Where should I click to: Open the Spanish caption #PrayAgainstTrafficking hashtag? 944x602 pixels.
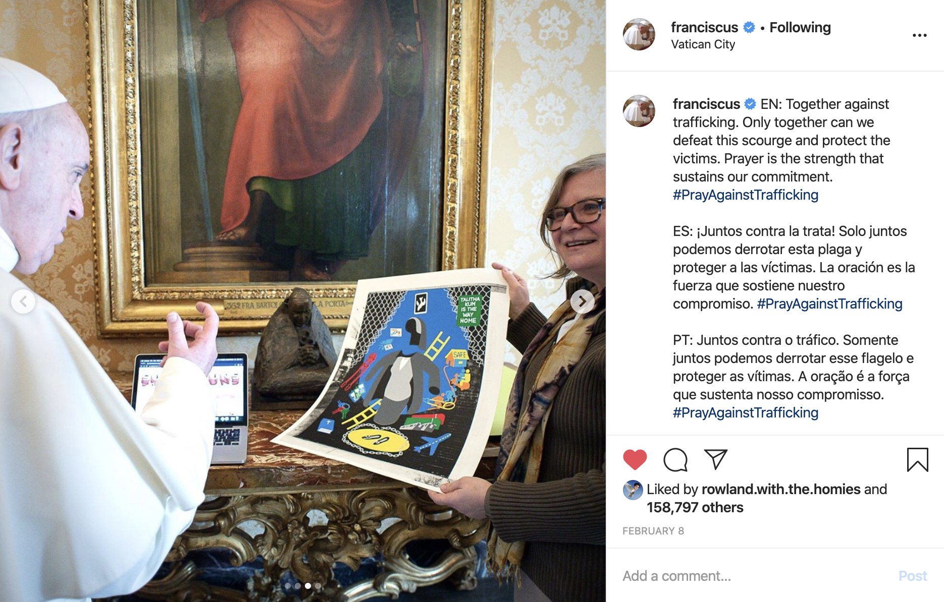point(829,304)
